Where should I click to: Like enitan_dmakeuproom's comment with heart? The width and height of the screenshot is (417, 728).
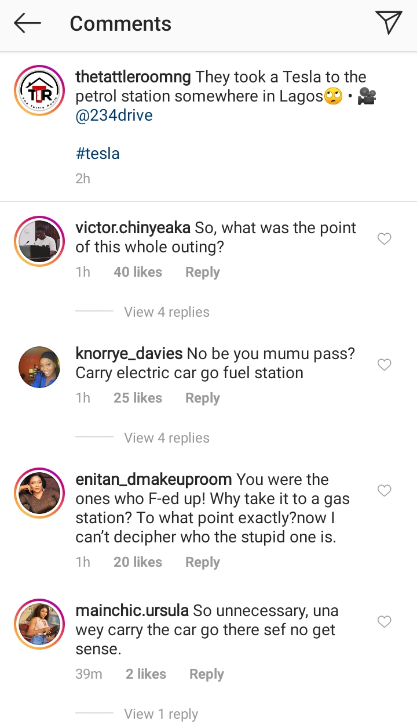click(384, 491)
